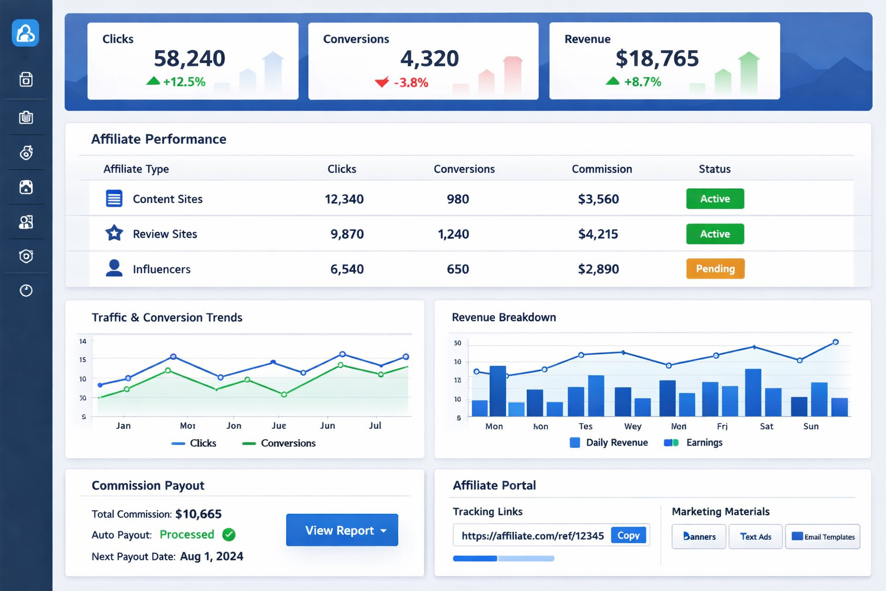Click the affiliate app logo icon
Image resolution: width=886 pixels, height=591 pixels.
point(25,33)
